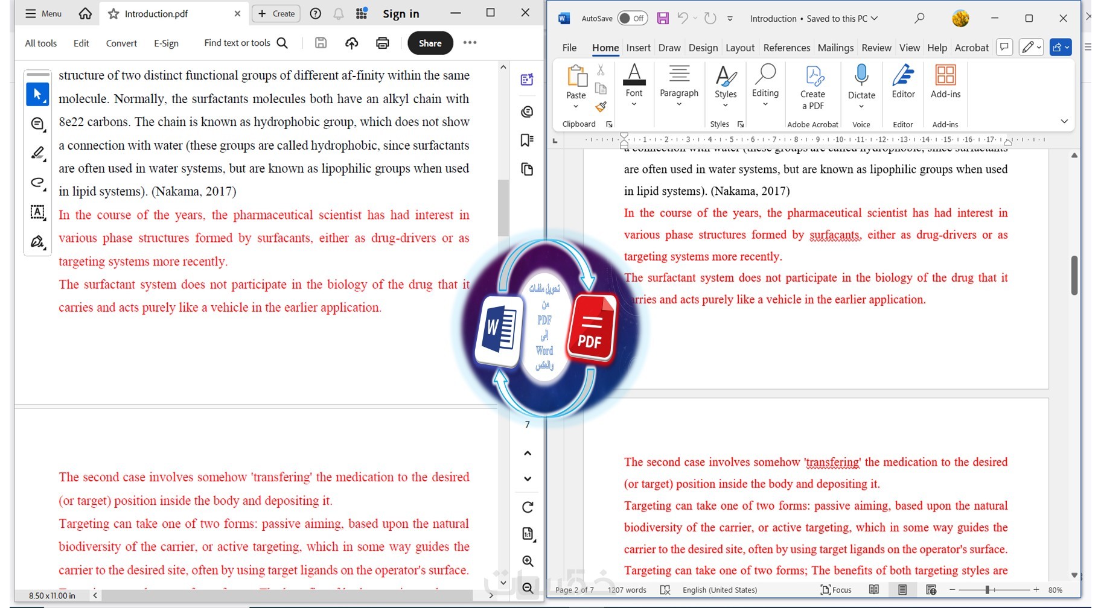Open the Acrobat apps grid icon
This screenshot has height=608, width=1101.
pyautogui.click(x=362, y=14)
